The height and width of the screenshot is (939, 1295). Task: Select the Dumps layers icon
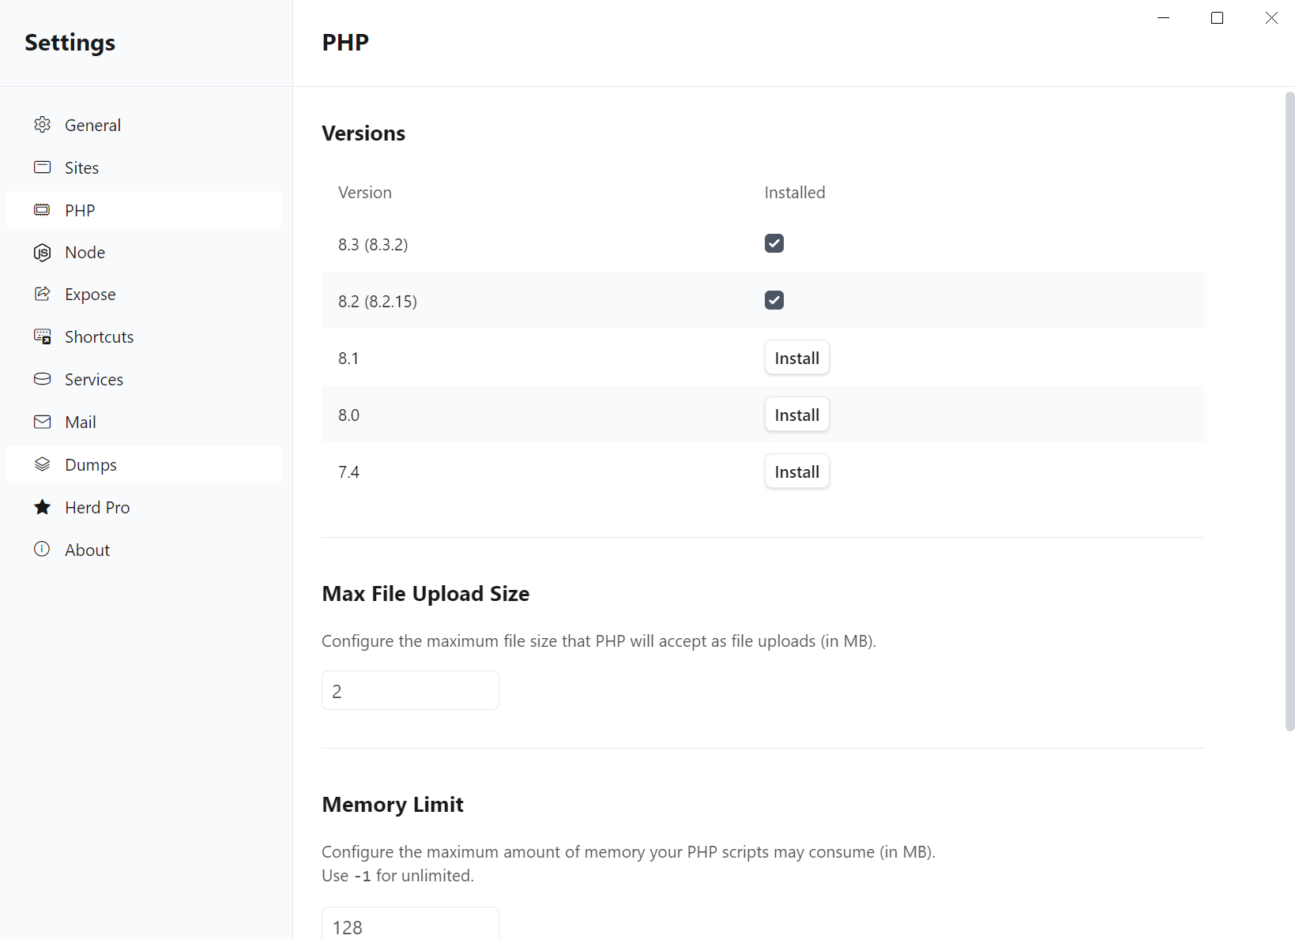[x=42, y=464]
